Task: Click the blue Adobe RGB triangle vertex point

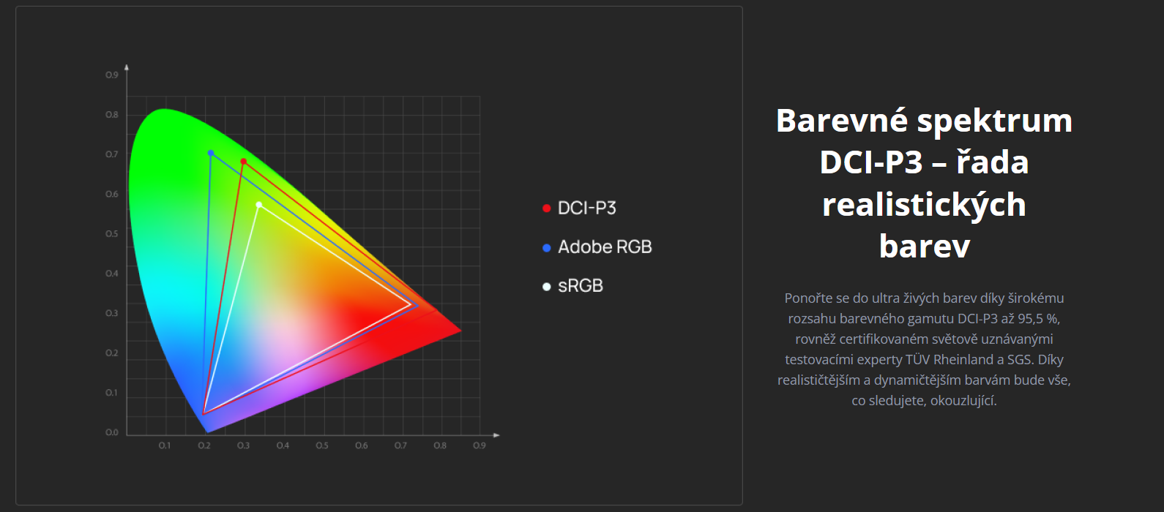Action: click(x=211, y=153)
